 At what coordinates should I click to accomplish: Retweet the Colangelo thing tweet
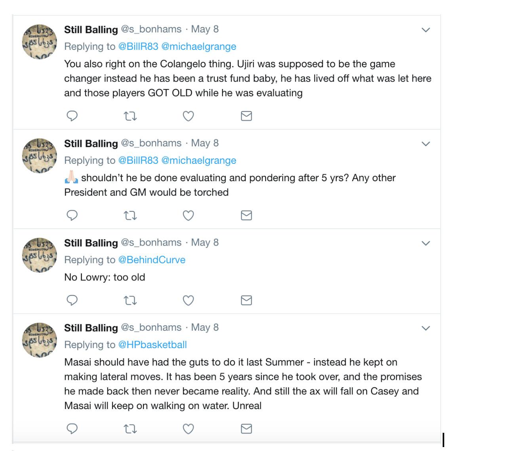click(130, 116)
